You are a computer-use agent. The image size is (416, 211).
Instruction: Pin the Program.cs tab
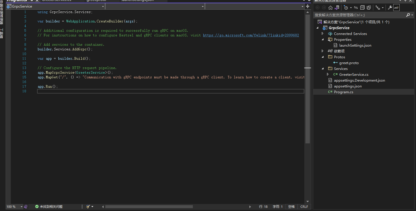pos(32,1)
